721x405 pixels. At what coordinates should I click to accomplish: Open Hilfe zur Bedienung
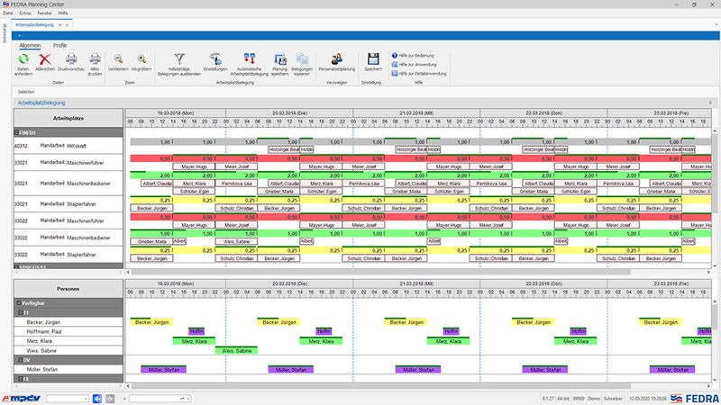[x=413, y=56]
